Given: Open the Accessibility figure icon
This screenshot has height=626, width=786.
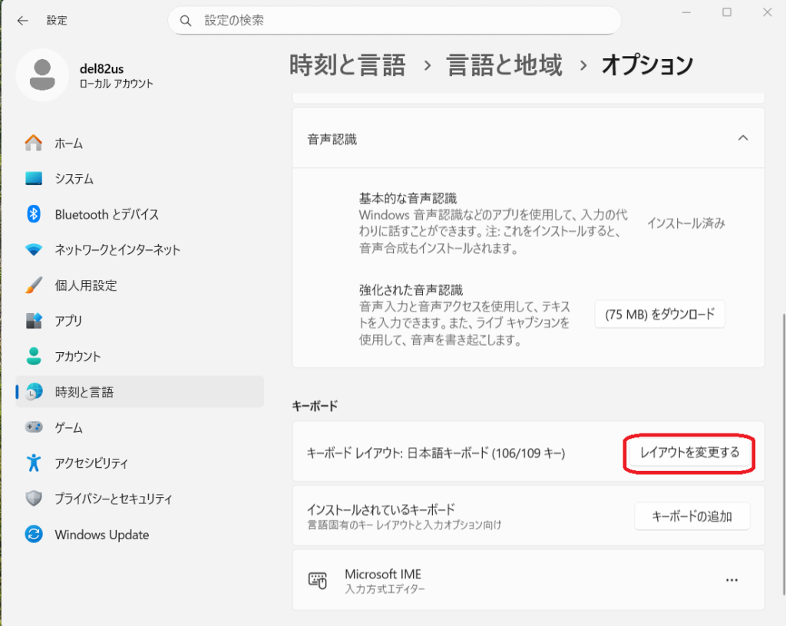Looking at the screenshot, I should [34, 463].
